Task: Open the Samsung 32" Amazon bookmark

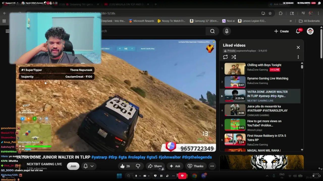Action: tap(204, 21)
